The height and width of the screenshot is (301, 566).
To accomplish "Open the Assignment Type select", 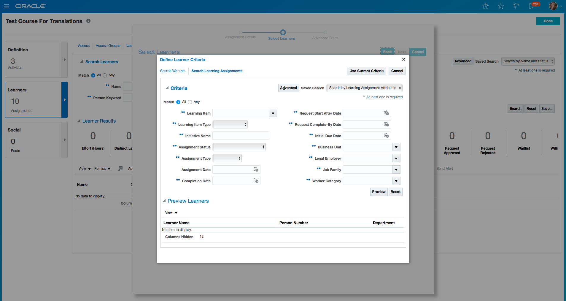I will pos(227,158).
